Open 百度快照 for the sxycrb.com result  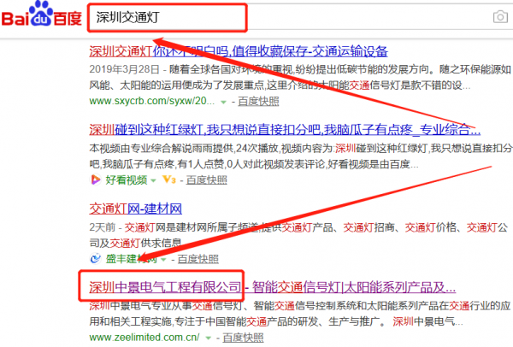[260, 102]
